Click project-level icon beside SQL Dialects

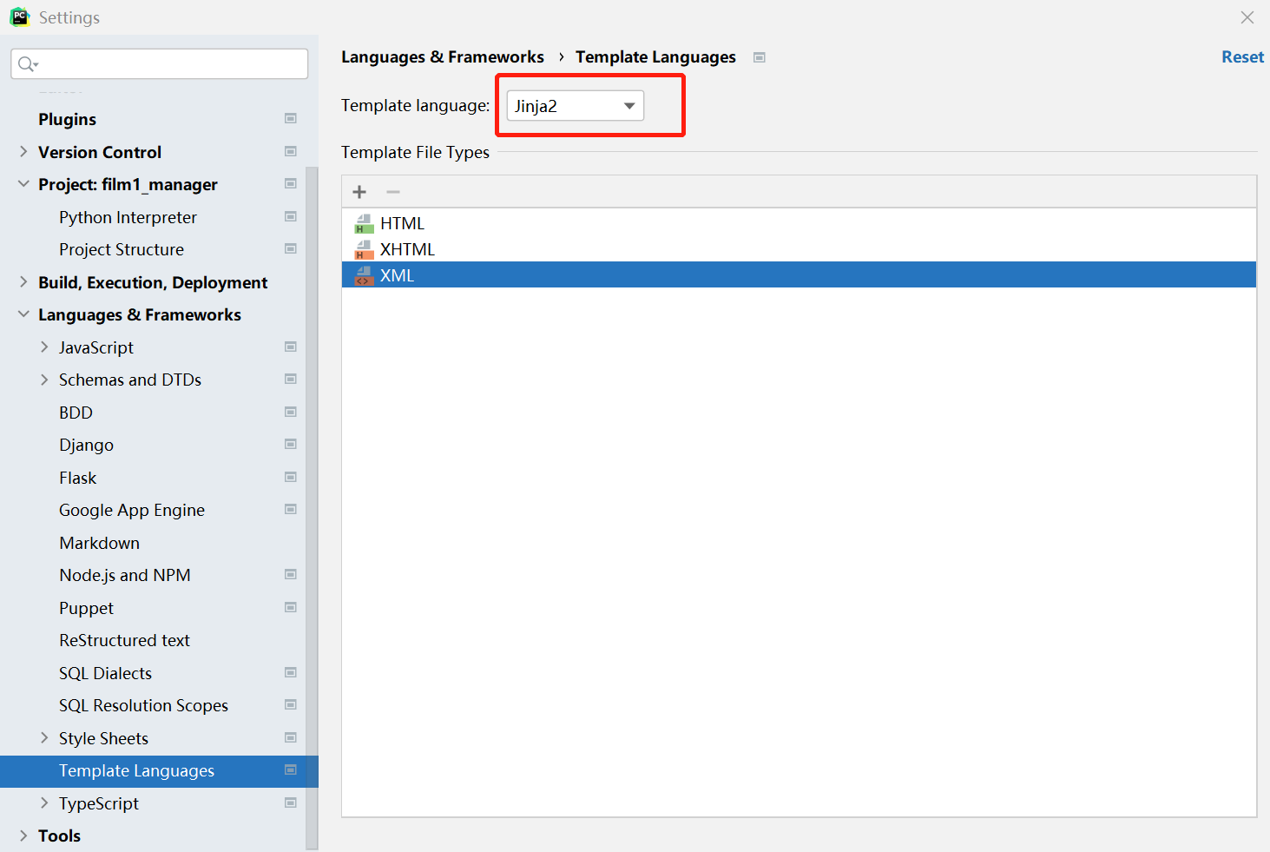point(291,672)
